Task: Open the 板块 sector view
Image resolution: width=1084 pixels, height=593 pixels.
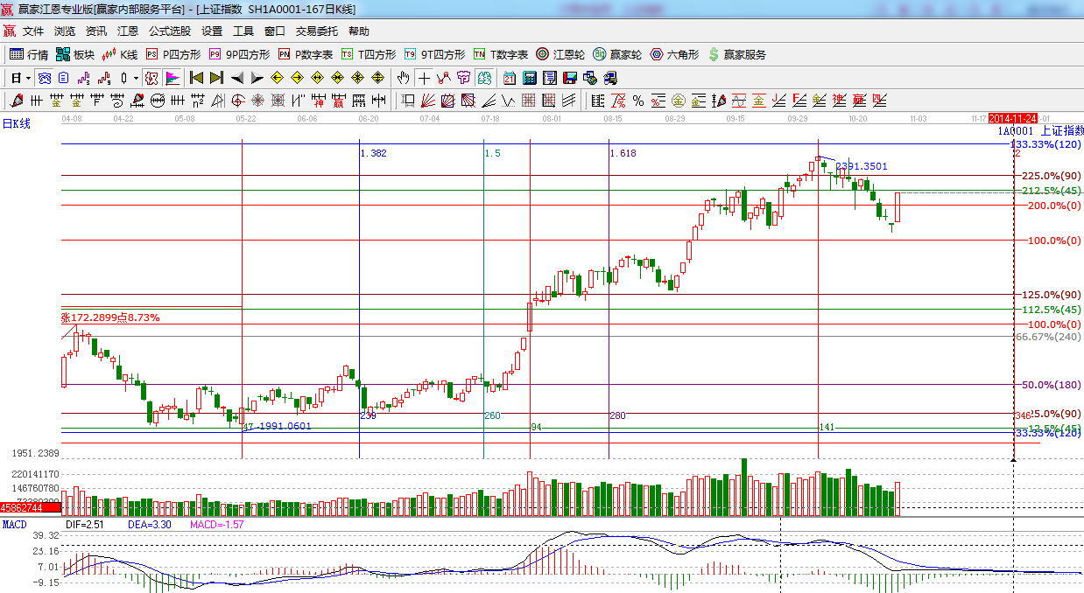Action: click(74, 54)
